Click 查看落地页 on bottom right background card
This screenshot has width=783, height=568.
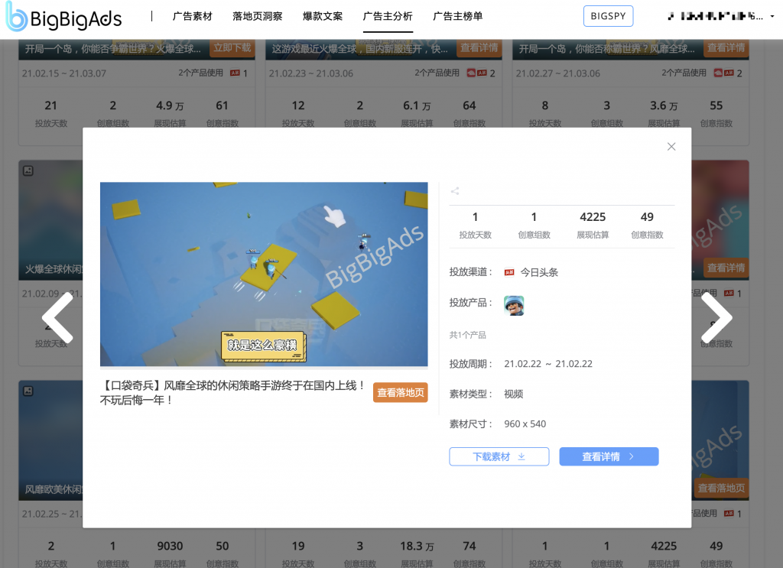coord(721,488)
